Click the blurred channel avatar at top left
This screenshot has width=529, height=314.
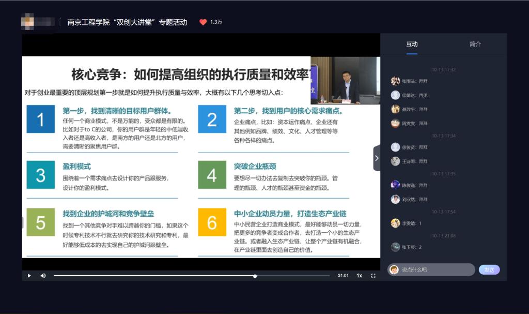tap(38, 22)
